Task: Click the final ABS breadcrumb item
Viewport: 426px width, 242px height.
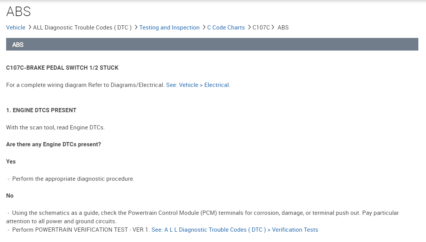Action: pos(283,28)
